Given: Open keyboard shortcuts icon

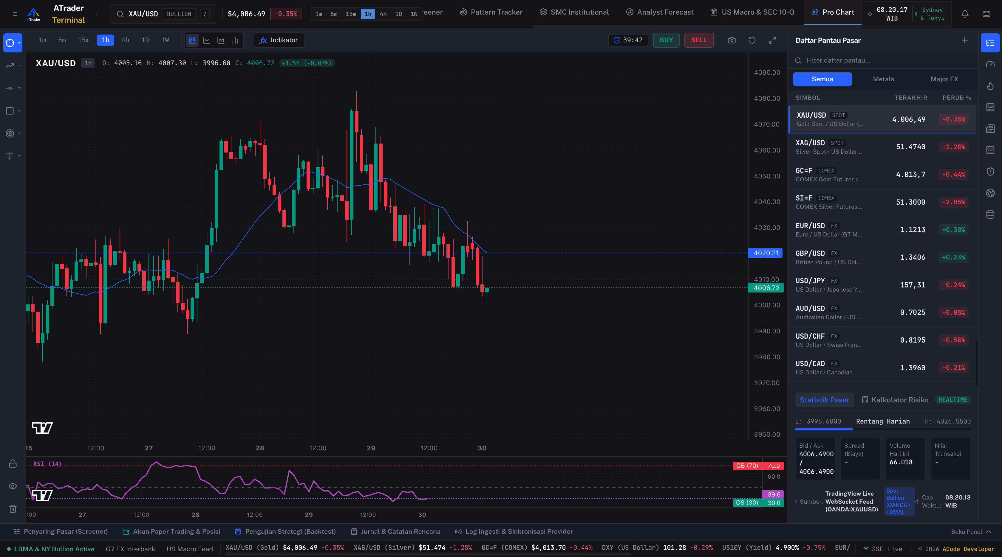Looking at the screenshot, I should click(986, 14).
